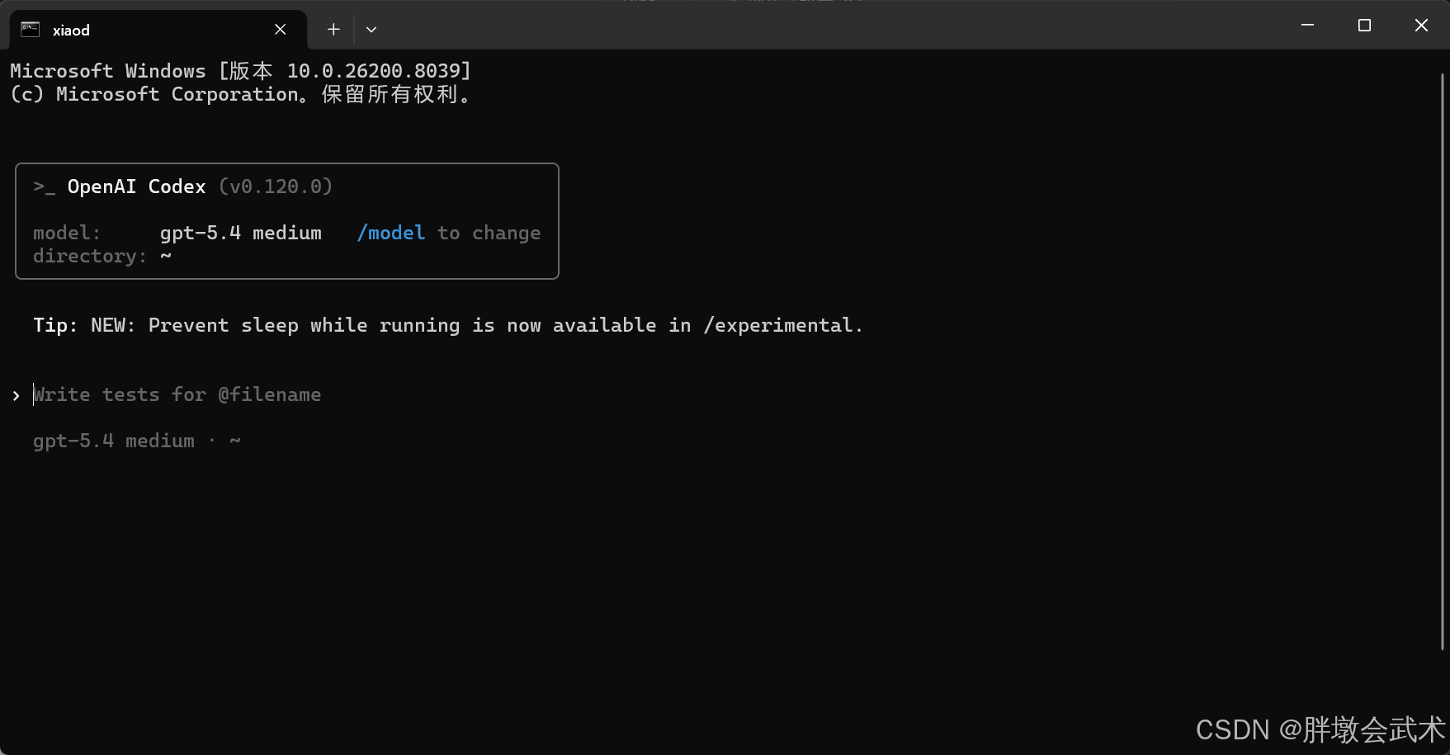Screen dimensions: 1450x755
Task: Click the 'Write tests for @filename' prompt input
Action: point(177,394)
